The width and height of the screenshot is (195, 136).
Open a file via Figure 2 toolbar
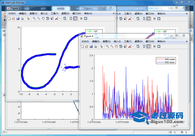13,18
